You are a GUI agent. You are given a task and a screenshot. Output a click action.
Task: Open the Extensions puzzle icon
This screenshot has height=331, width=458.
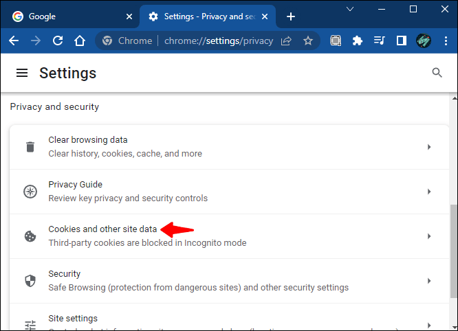click(x=358, y=41)
